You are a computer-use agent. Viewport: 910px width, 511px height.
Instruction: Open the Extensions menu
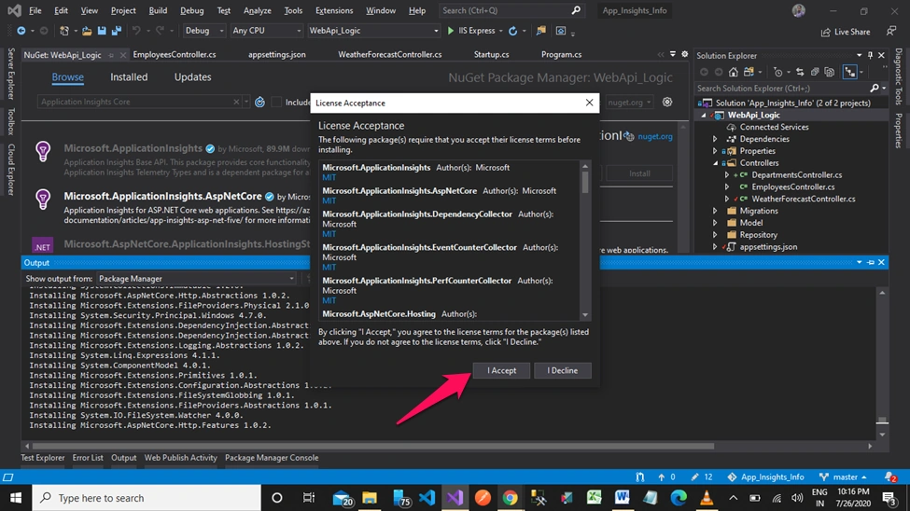pyautogui.click(x=334, y=10)
